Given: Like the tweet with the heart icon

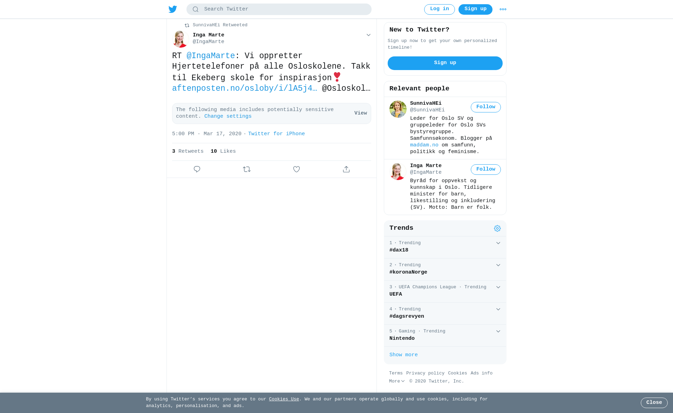Looking at the screenshot, I should click(297, 169).
